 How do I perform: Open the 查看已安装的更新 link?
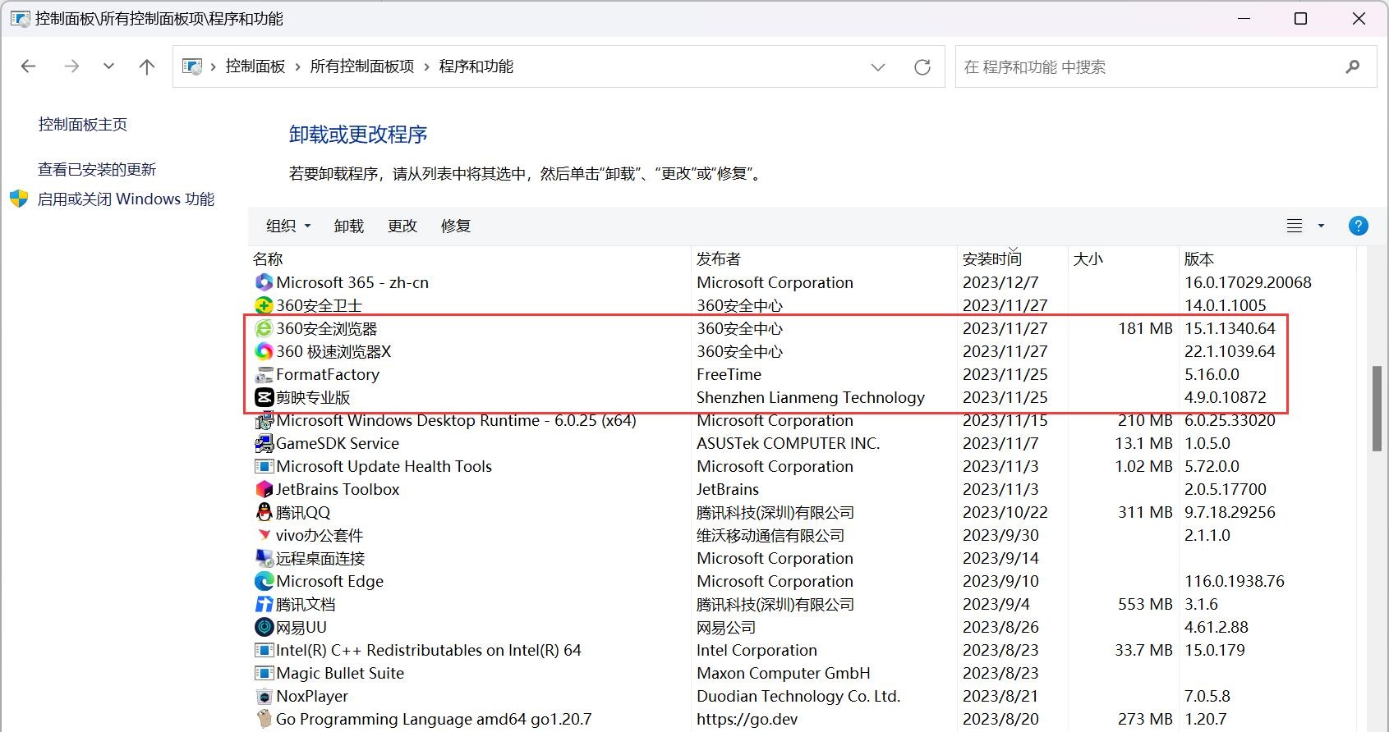pos(97,170)
